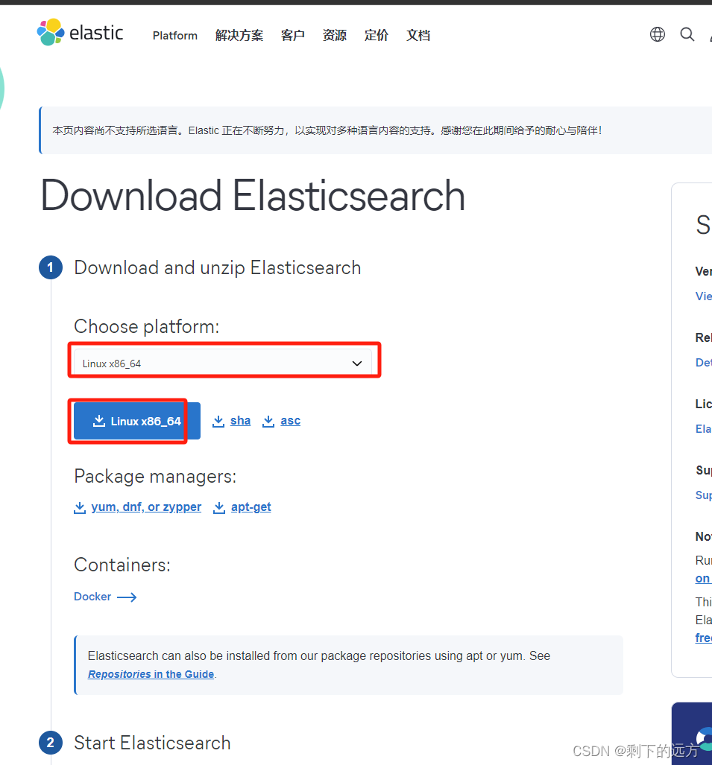This screenshot has height=765, width=712.
Task: Click the asc download icon
Action: click(268, 421)
